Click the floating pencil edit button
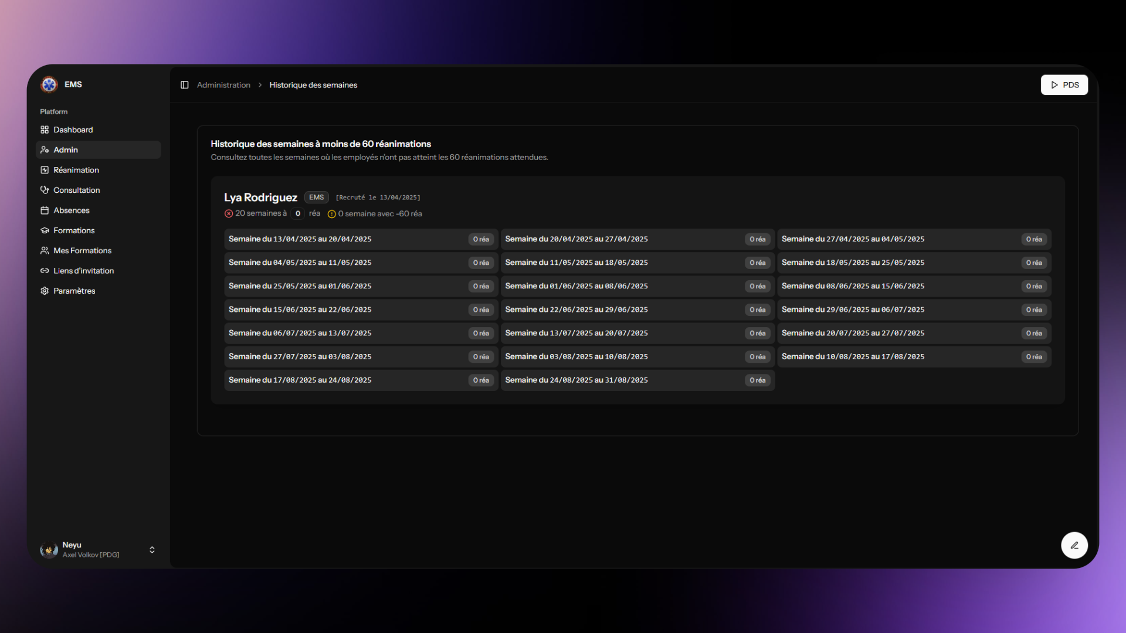This screenshot has height=633, width=1126. (1074, 545)
